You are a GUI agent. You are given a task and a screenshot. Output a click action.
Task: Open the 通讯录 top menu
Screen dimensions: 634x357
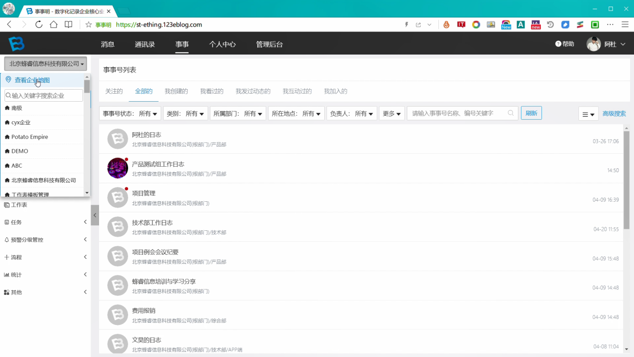(x=145, y=44)
